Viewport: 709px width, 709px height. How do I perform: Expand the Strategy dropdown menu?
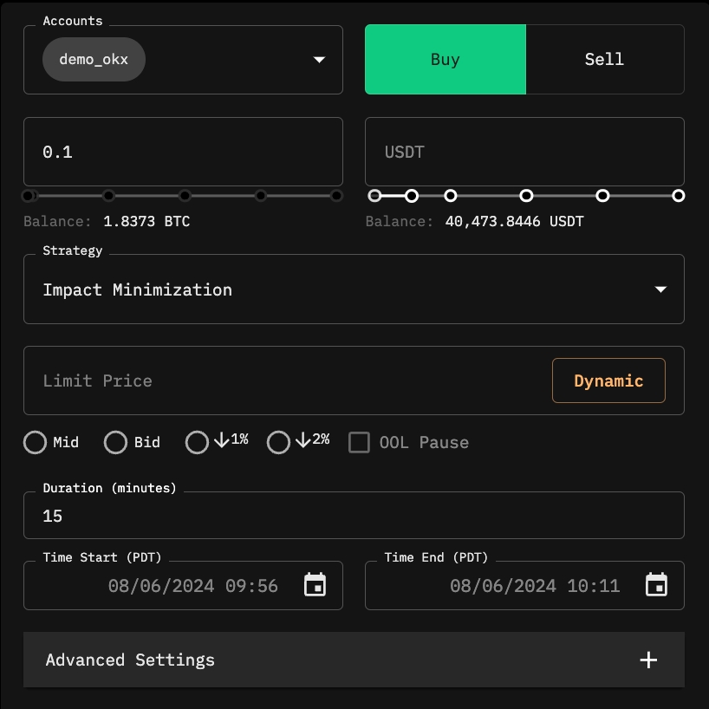coord(660,289)
